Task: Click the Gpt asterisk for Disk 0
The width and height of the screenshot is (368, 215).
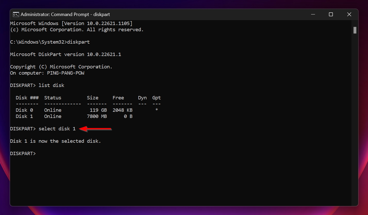Action: tap(156, 110)
